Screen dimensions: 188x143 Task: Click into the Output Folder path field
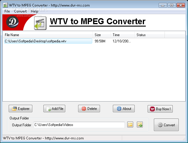[79, 125]
